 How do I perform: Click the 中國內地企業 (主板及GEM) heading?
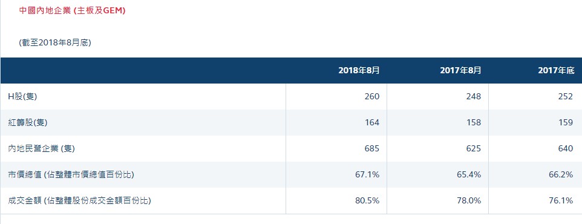coord(73,11)
